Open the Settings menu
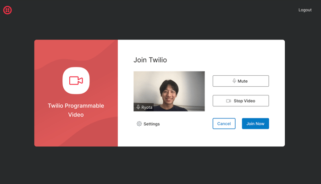Screen dimensions: 321x184 (148, 124)
